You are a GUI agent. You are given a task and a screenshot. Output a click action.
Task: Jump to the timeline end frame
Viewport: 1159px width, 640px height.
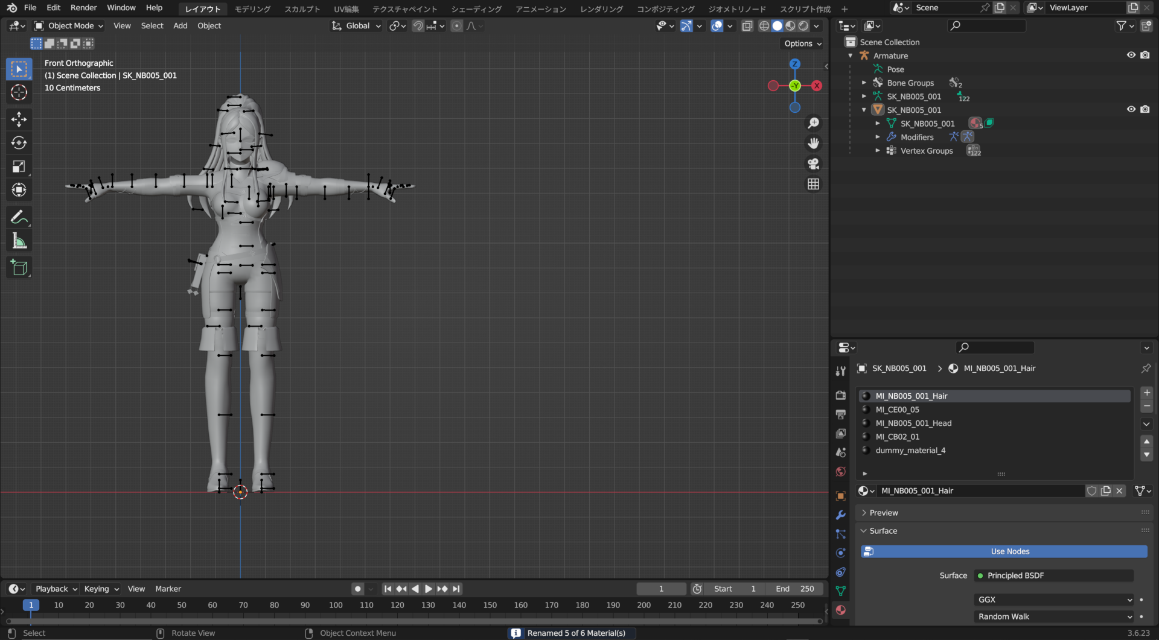tap(456, 589)
